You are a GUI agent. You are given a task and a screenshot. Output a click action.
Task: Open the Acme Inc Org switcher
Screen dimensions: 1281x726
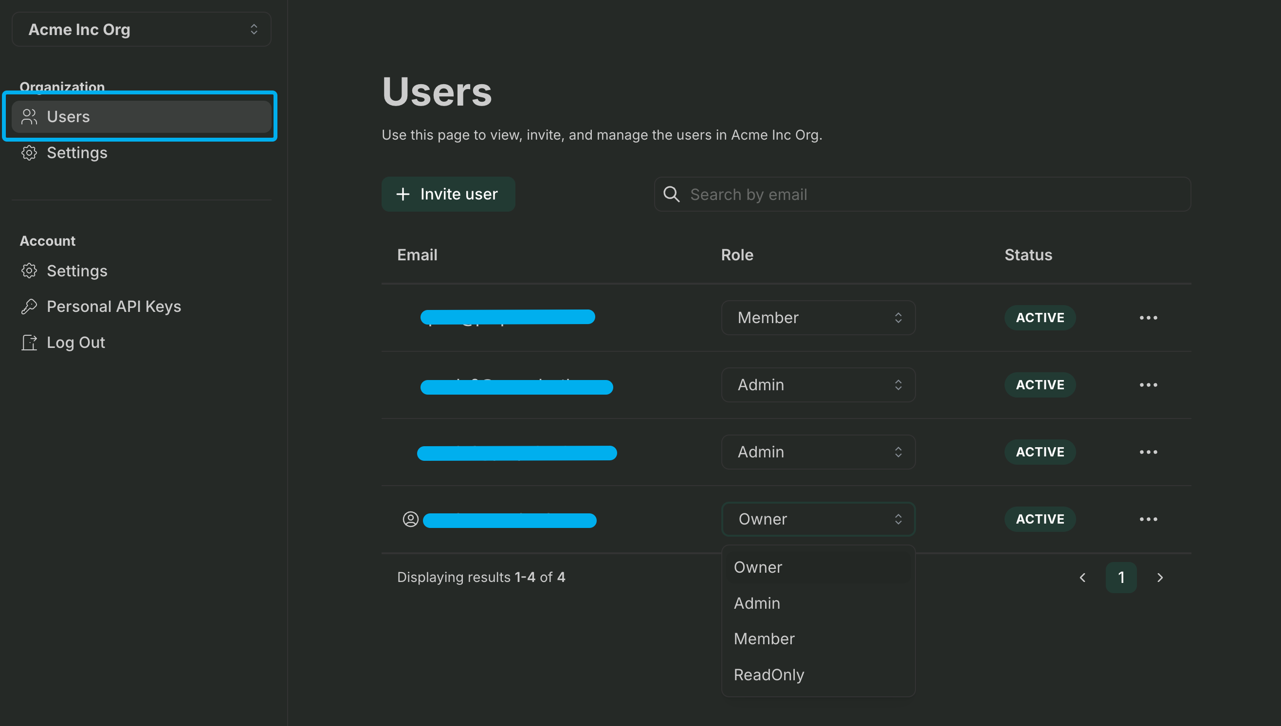click(x=141, y=29)
